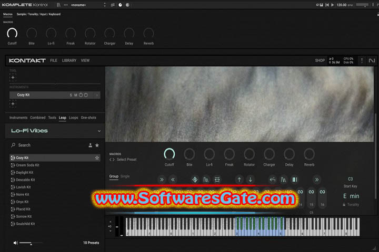The height and width of the screenshot is (252, 379).
Task: Switch to the Instruments browser tab
Action: (x=18, y=118)
